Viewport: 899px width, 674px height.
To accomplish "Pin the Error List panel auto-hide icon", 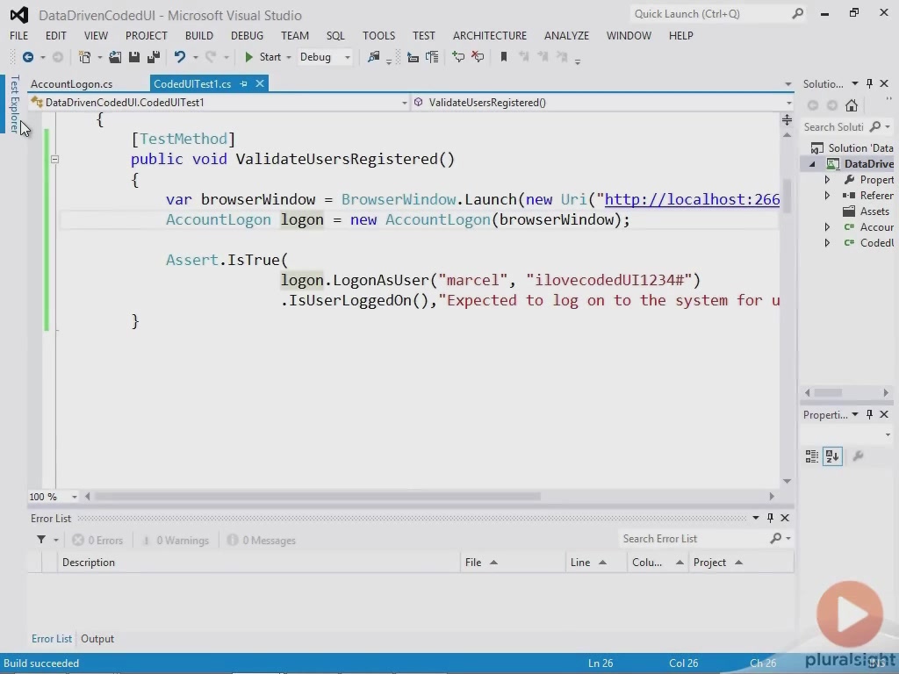I will click(x=770, y=518).
